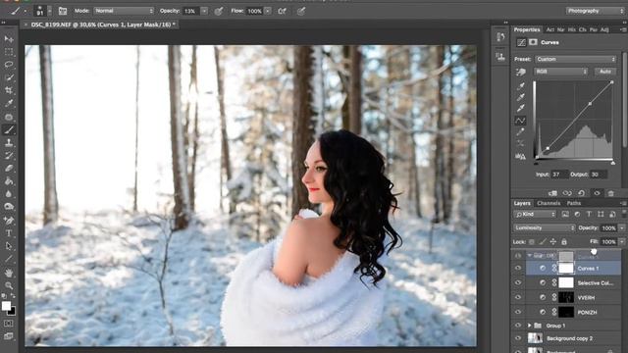Switch to the Channels tab
Screen dimensions: 628x353
549,203
